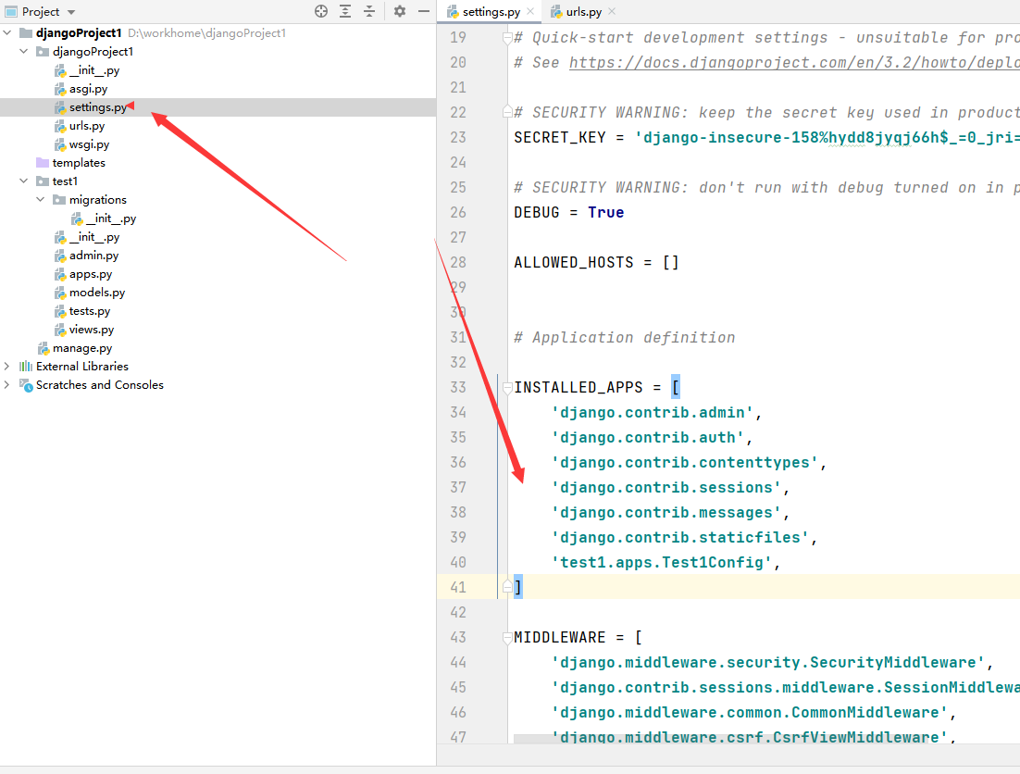Collapse the fold marker at line 43 MIDDLEWARE
This screenshot has height=774, width=1020.
tap(505, 636)
